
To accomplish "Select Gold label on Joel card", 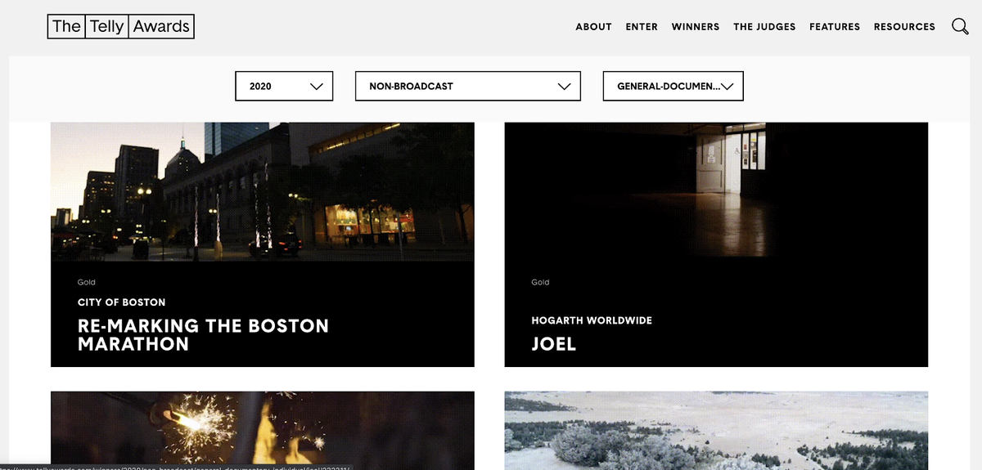I will (x=540, y=282).
